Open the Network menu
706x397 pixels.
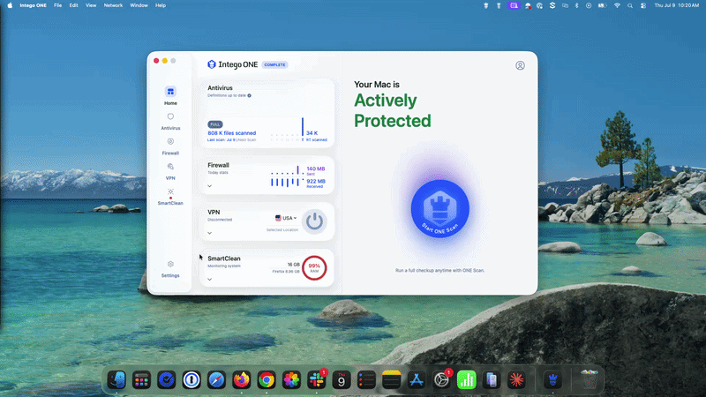[x=113, y=5]
